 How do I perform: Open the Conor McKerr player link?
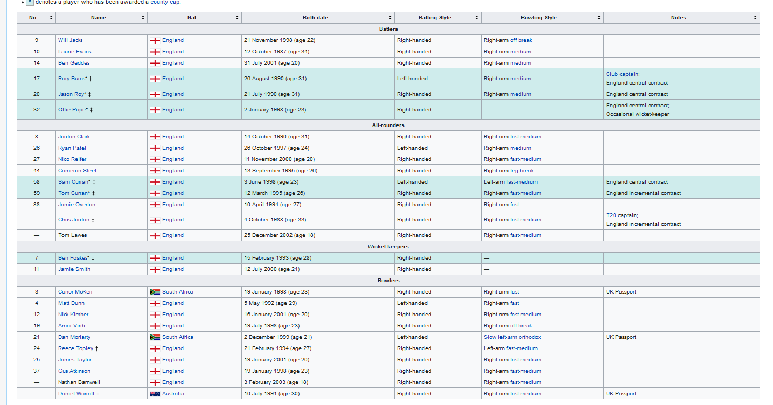75,292
